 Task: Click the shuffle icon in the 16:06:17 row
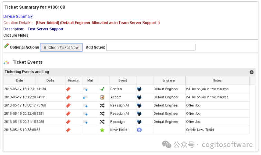(x=102, y=105)
